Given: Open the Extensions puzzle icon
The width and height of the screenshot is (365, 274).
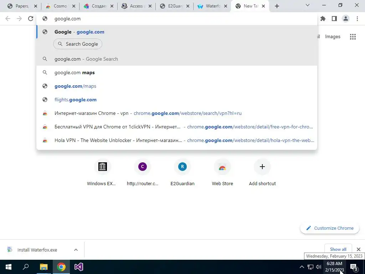Looking at the screenshot, I should (x=323, y=19).
